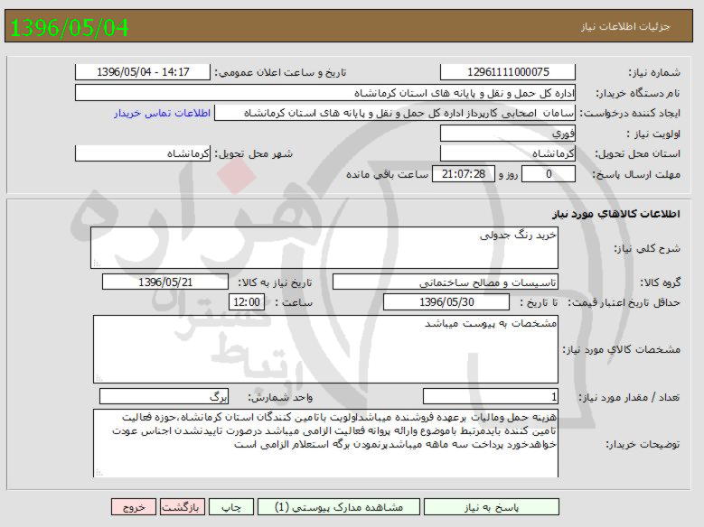Click the label حداقل تاریخ اعتبار قیمت
This screenshot has width=704, height=527.
point(624,302)
